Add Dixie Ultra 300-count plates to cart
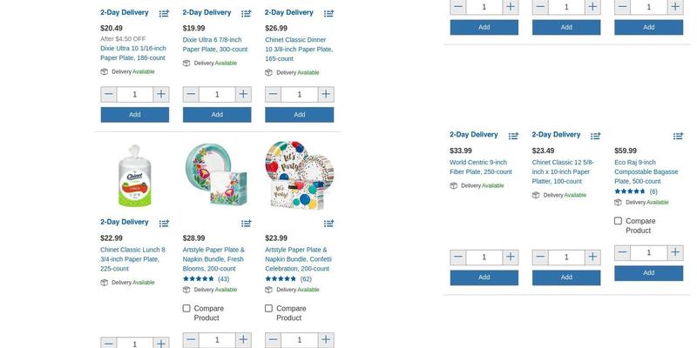 [x=217, y=114]
